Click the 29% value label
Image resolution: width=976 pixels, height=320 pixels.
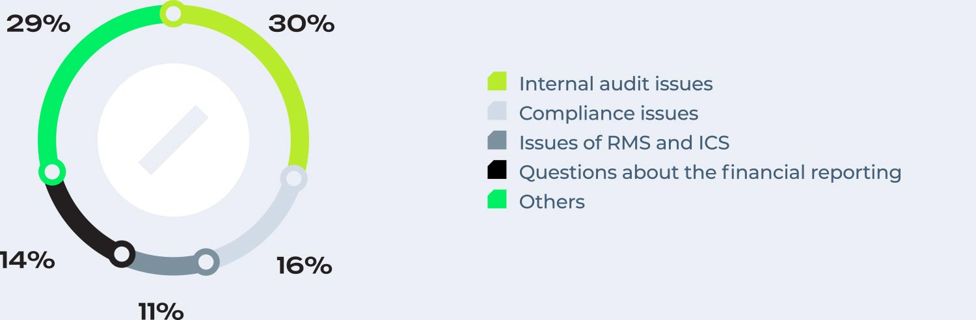[38, 24]
